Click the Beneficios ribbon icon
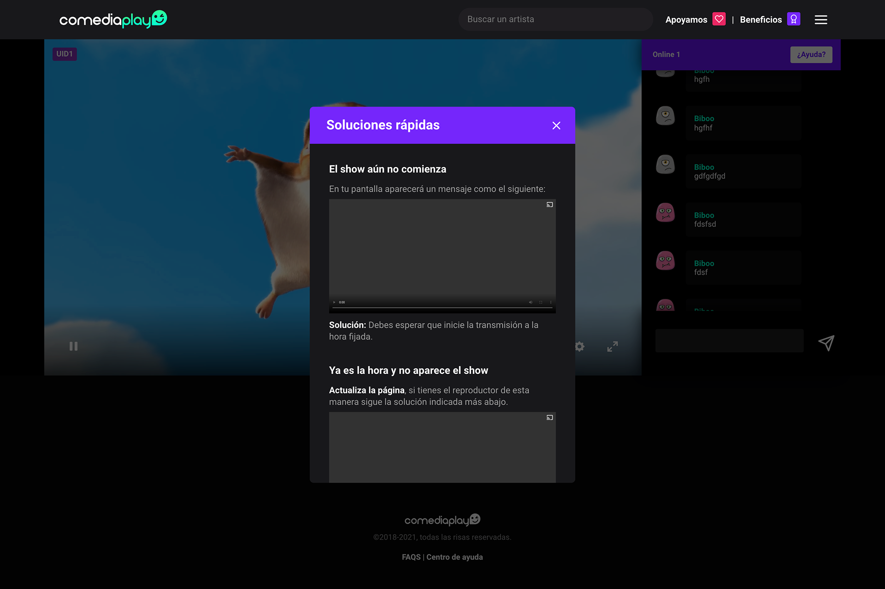The height and width of the screenshot is (589, 885). tap(794, 19)
